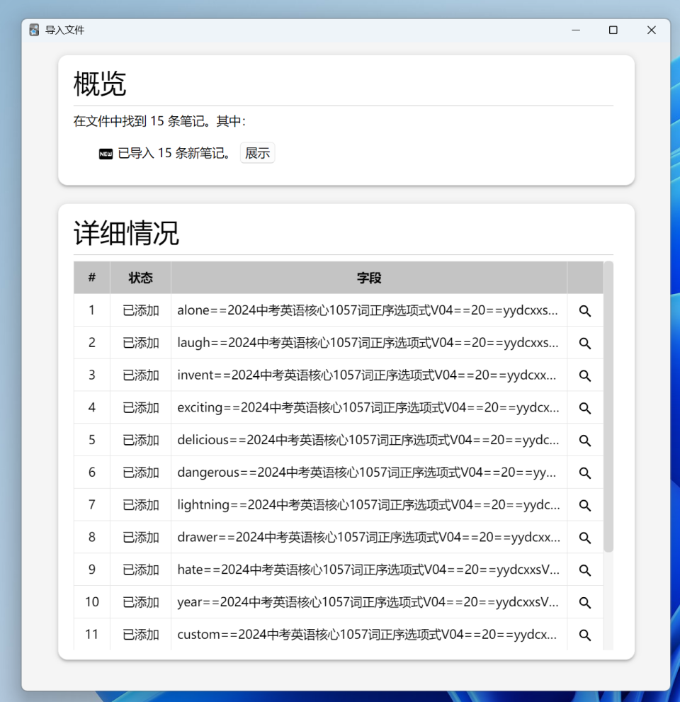The image size is (680, 702).
Task: Open search icon for exciting row
Action: point(584,408)
